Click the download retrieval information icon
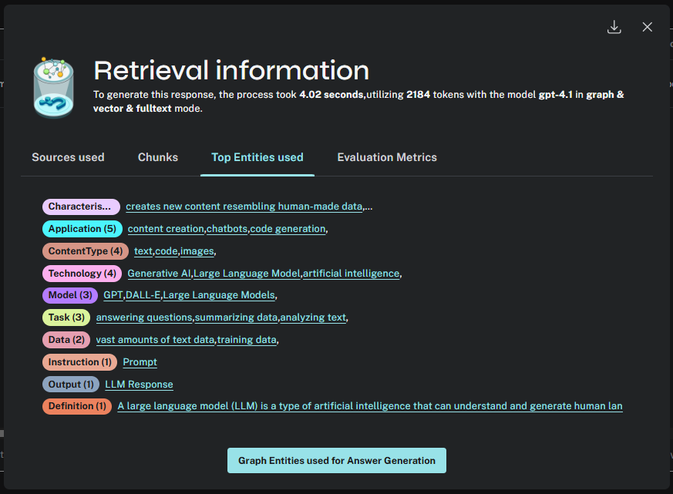This screenshot has width=673, height=494. coord(614,27)
